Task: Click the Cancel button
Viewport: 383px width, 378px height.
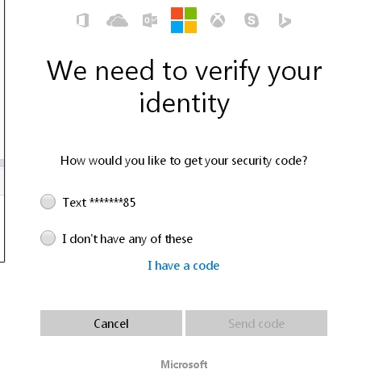Action: click(111, 323)
